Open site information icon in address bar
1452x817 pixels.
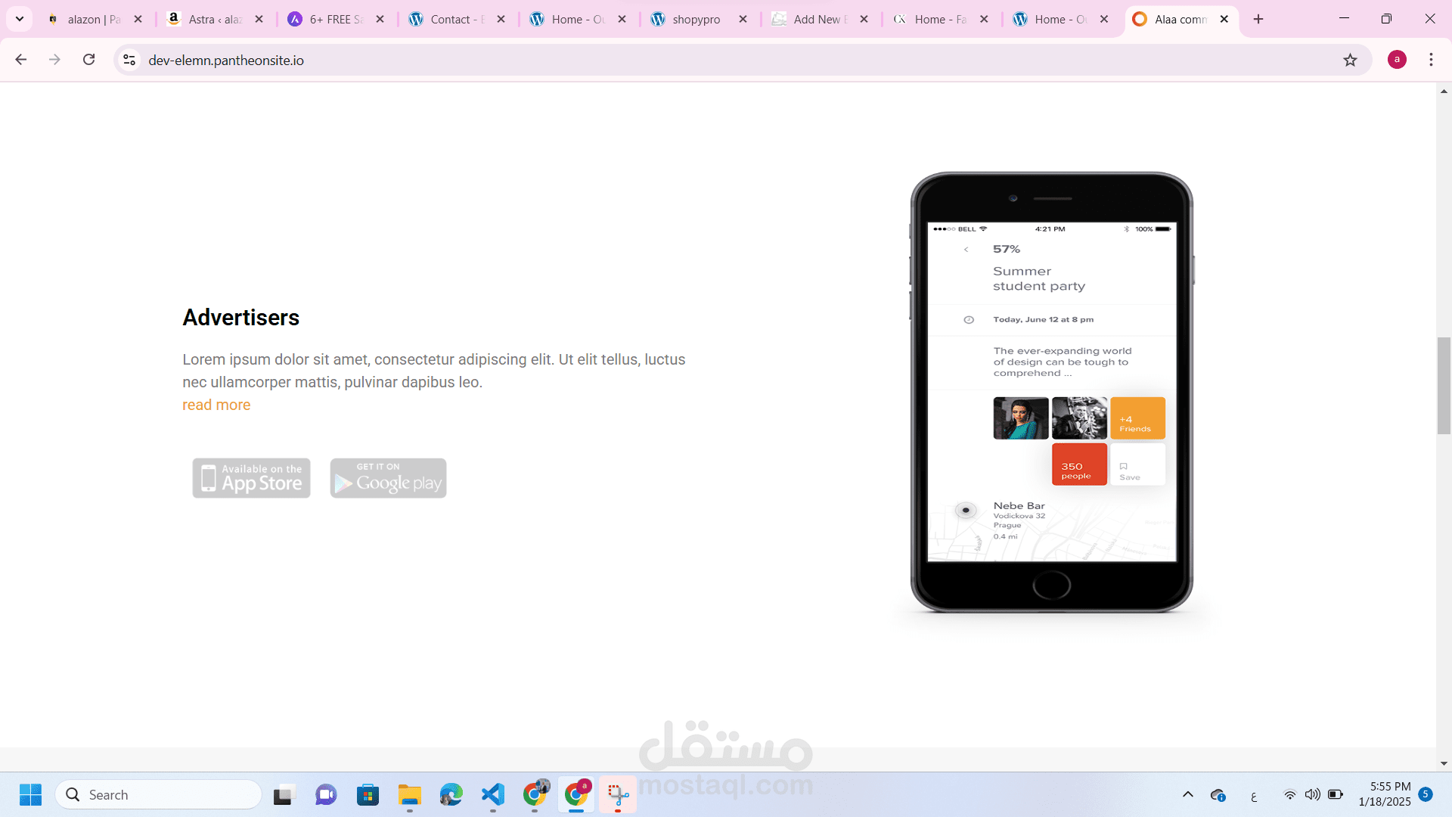(x=129, y=60)
